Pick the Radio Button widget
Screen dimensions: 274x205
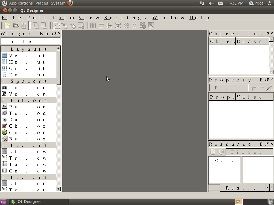(5, 120)
